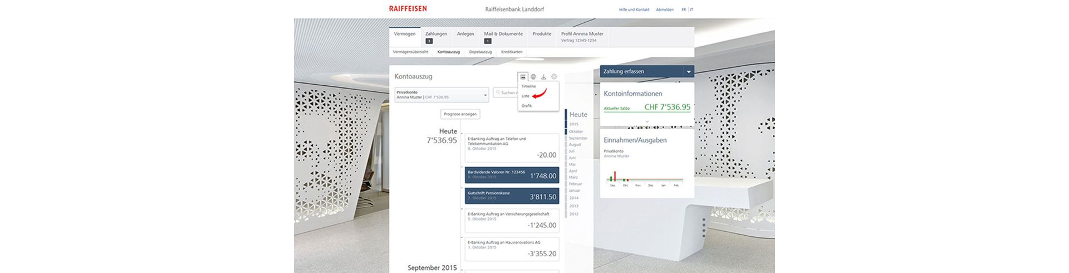This screenshot has height=273, width=1069.
Task: Select Liste view from the dropdown
Action: click(526, 96)
